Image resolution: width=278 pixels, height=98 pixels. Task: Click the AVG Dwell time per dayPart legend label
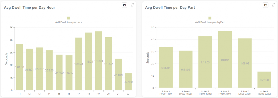[210, 22]
